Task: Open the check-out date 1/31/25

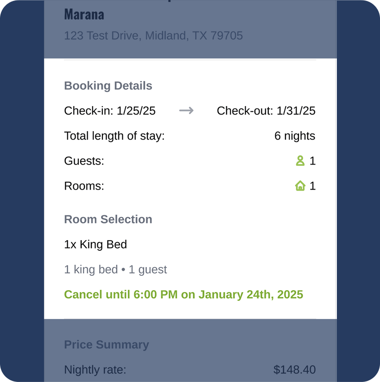Action: coord(266,110)
